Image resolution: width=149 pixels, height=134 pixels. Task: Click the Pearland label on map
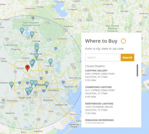[x=48, y=100]
